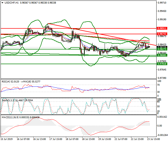Click the 22 Jul 07:00 time label
168x142 pixels.
coord(121,139)
